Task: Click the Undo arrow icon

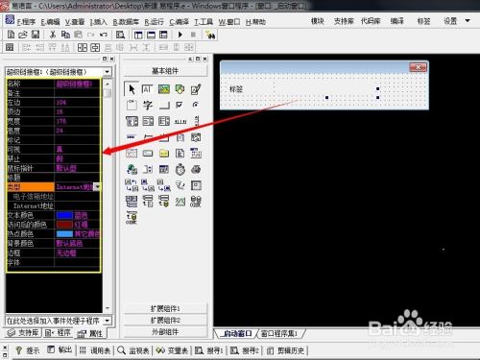Action: [x=104, y=35]
